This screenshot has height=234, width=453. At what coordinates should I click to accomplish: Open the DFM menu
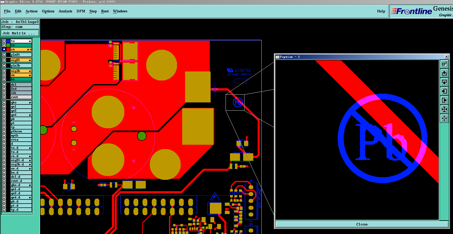coord(81,11)
